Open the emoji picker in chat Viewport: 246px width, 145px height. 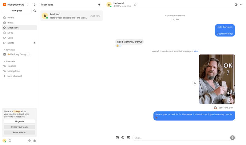pos(123,138)
